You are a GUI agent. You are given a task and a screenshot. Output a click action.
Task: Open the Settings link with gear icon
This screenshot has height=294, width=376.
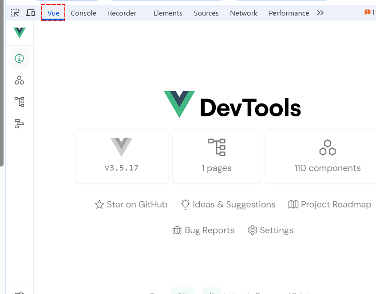pos(270,230)
